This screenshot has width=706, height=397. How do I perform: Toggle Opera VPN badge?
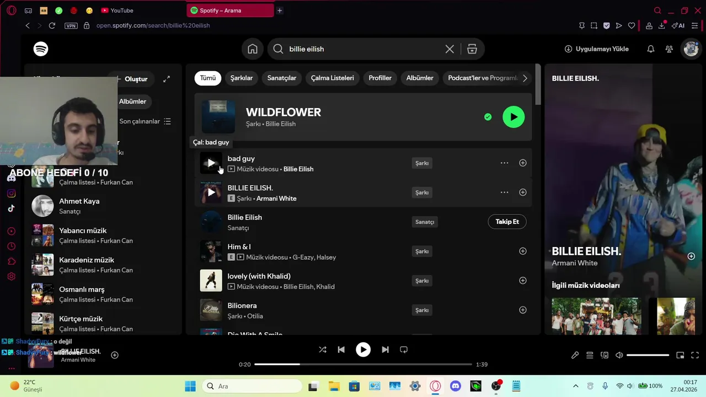71,25
